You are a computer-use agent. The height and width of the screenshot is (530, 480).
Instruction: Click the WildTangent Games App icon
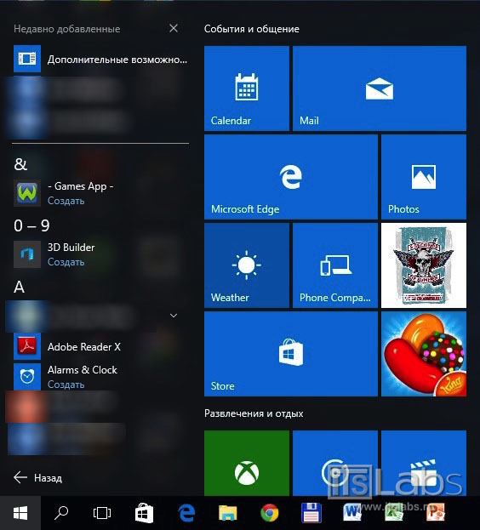(x=27, y=193)
